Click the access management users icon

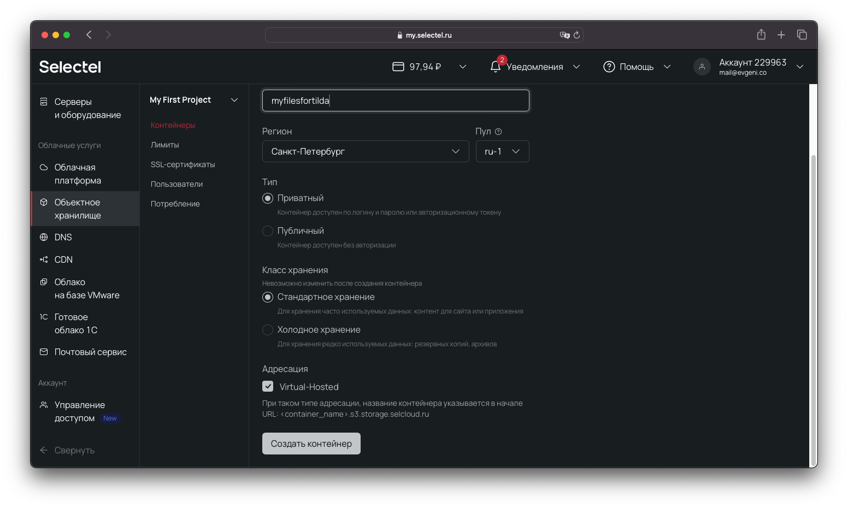pos(44,405)
